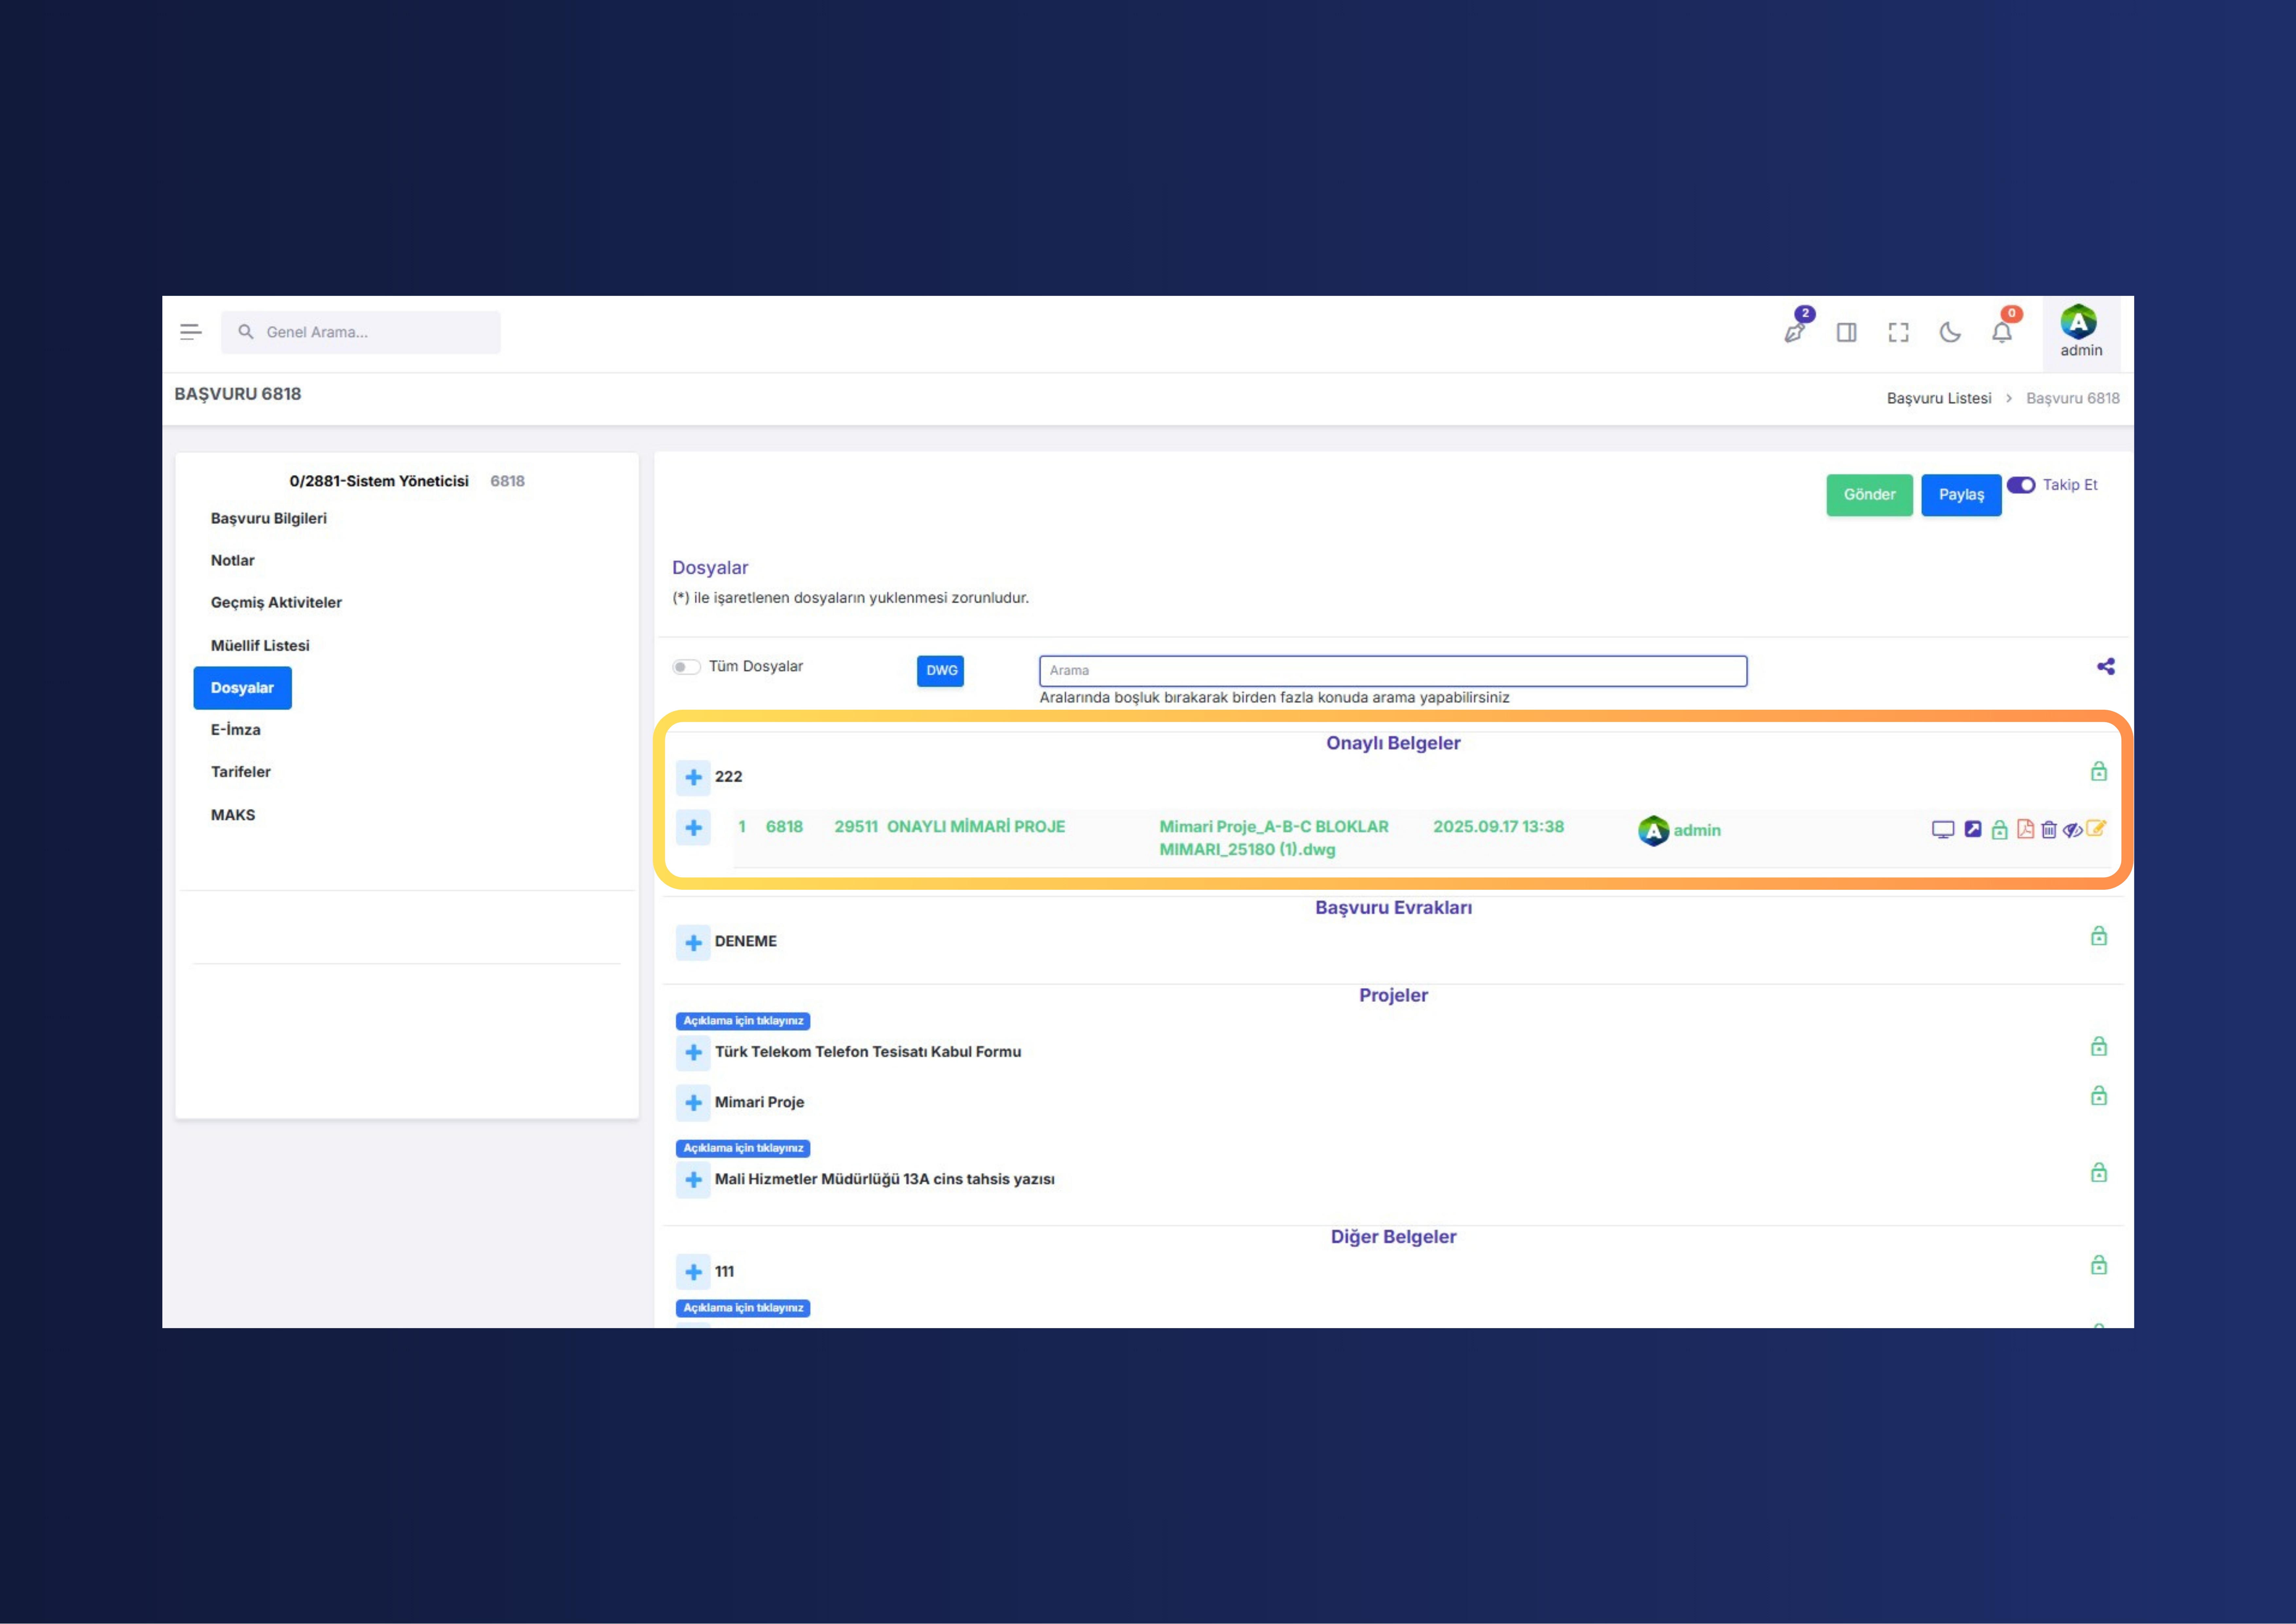Expand the 222 row with plus

point(693,777)
